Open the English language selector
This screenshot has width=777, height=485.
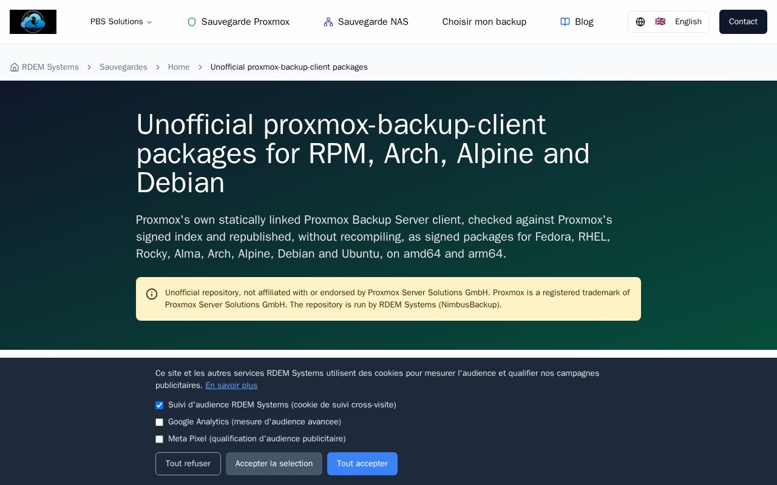coord(668,22)
